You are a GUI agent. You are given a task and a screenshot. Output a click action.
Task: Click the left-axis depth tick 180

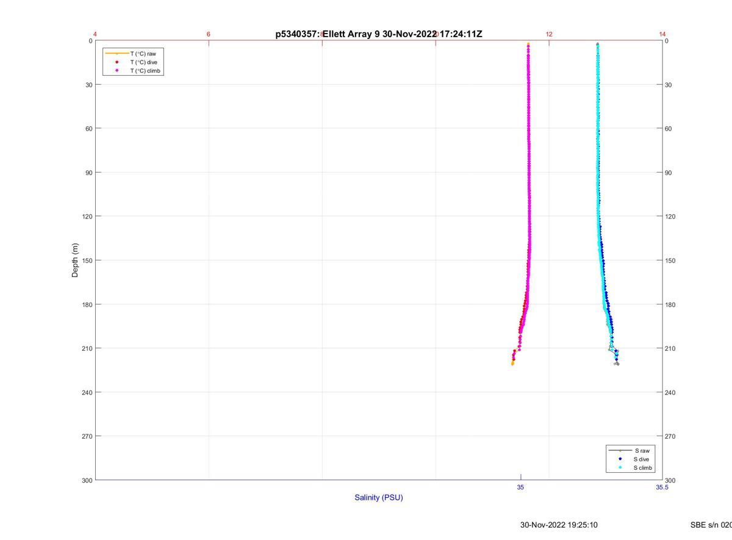click(87, 304)
